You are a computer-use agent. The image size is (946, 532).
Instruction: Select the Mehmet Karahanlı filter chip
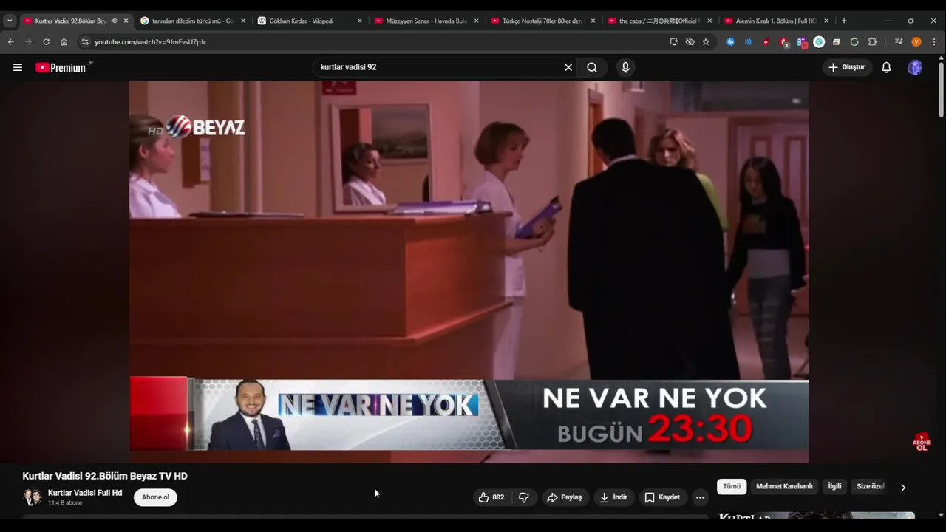(x=784, y=486)
